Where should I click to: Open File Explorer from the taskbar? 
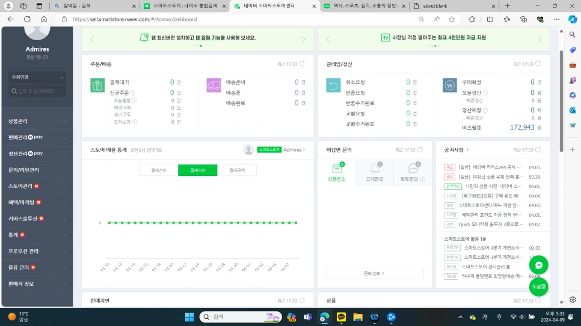point(358,317)
